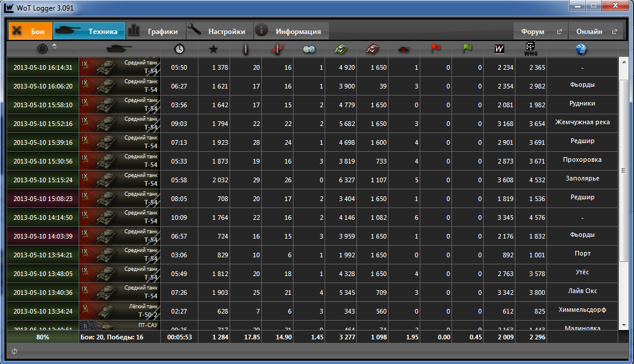The width and height of the screenshot is (634, 364).
Task: Sort by battle duration clock icon
Action: (179, 49)
